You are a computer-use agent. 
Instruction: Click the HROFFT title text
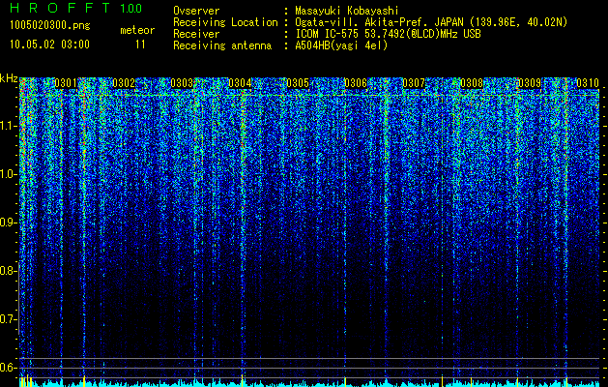coord(60,8)
